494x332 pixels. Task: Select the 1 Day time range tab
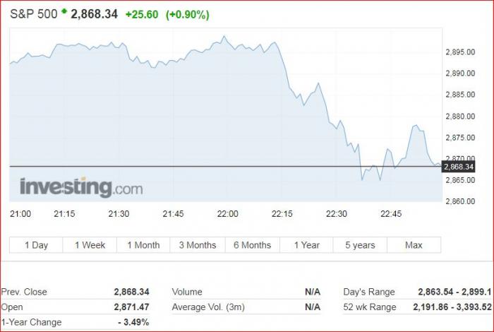point(36,245)
